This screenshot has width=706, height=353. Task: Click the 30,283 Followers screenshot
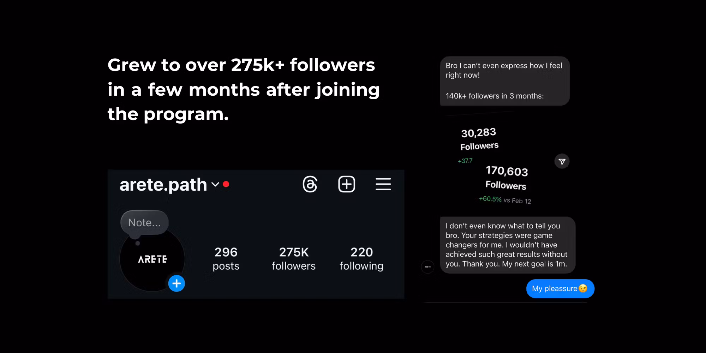click(479, 139)
